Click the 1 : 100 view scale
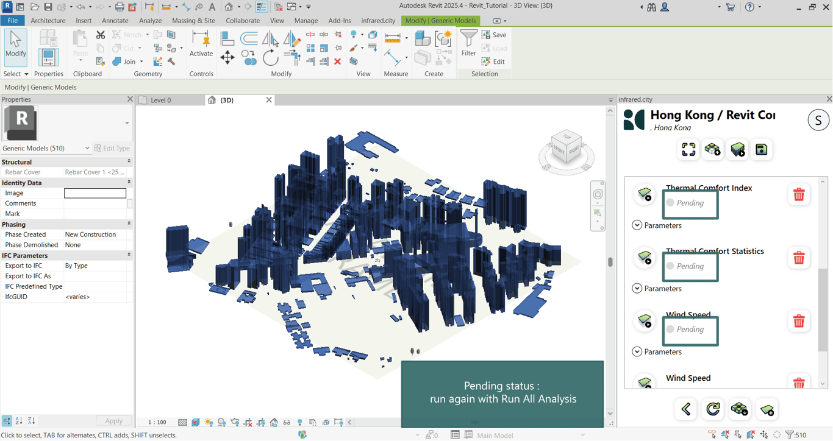 tap(157, 422)
